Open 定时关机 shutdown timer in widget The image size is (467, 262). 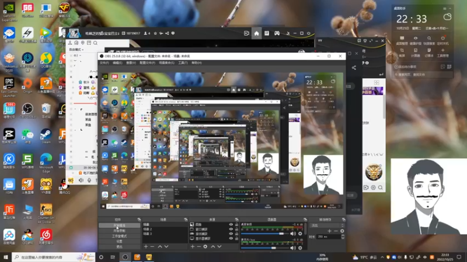443,40
